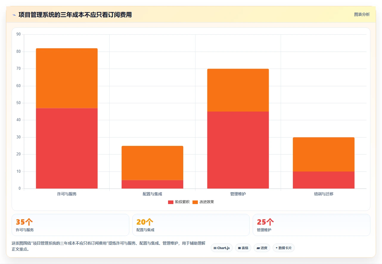Click the red 阶段累积 legend color box
The width and height of the screenshot is (382, 264).
171,202
